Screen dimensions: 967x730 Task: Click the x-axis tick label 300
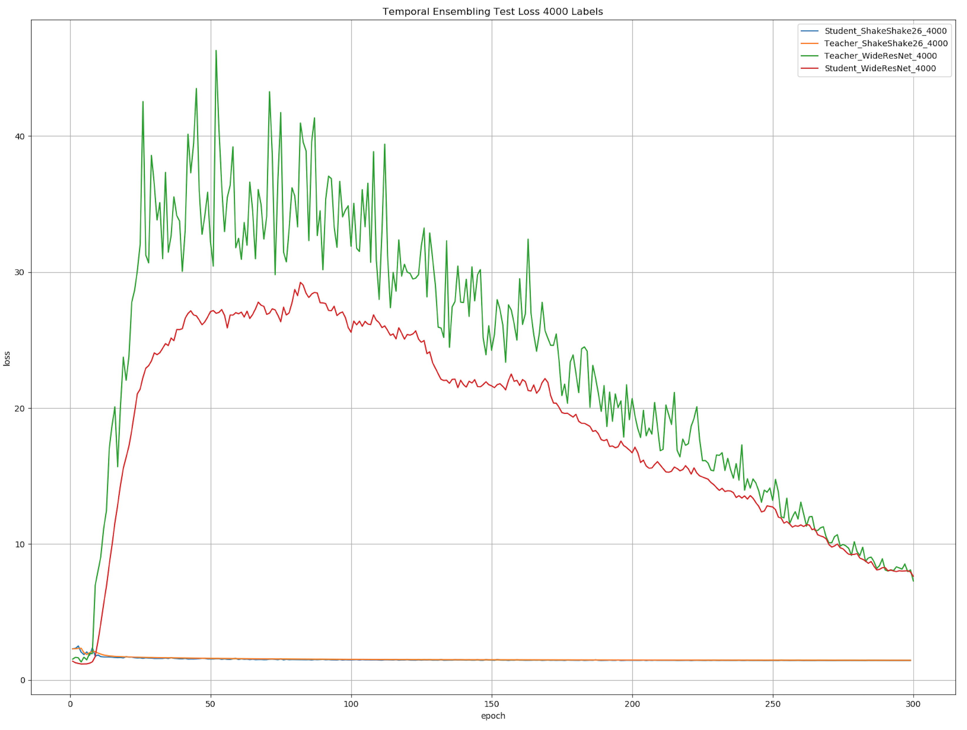coord(913,704)
